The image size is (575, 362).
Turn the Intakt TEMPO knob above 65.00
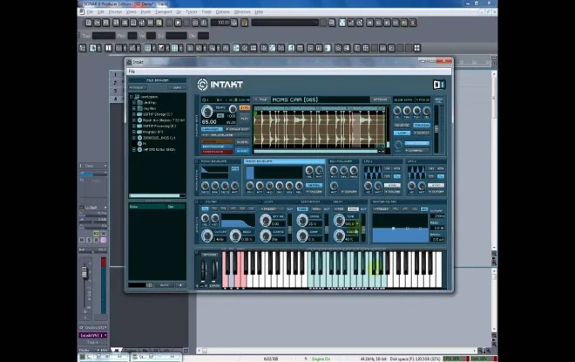[x=207, y=111]
